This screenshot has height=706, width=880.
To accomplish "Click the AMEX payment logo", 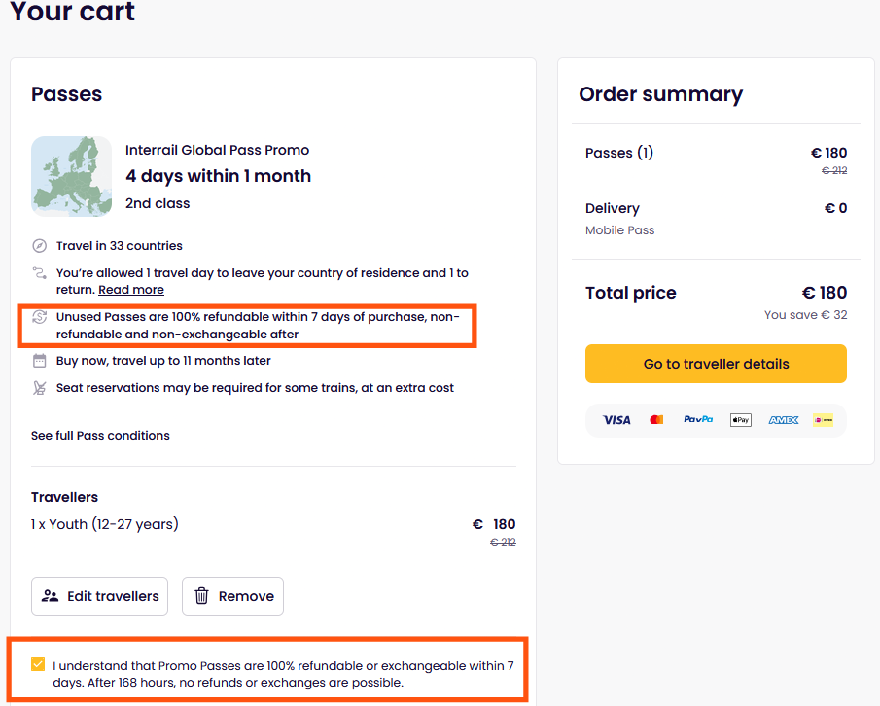I will pyautogui.click(x=784, y=420).
